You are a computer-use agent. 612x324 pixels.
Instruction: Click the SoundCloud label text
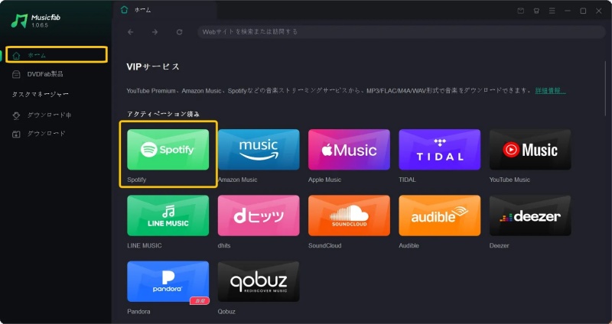(324, 245)
